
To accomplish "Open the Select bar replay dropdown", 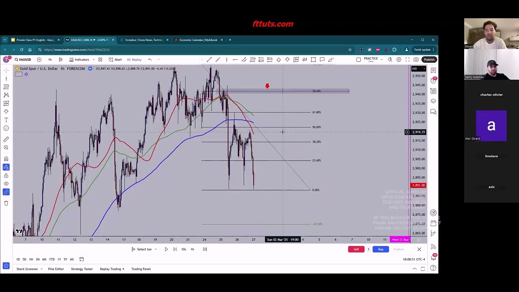I will (144, 249).
